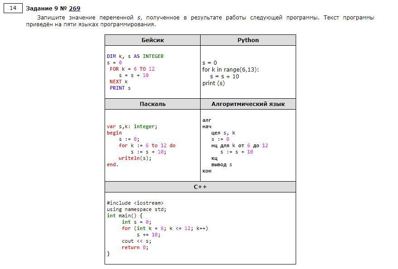Click the Pascal "writeln(s);" statement
Image resolution: width=398 pixels, height=269 pixels.
(135, 159)
